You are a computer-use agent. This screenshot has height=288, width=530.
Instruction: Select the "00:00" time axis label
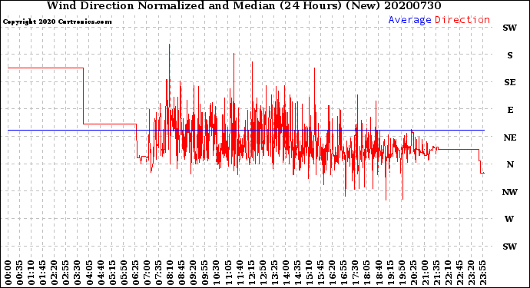(8, 273)
